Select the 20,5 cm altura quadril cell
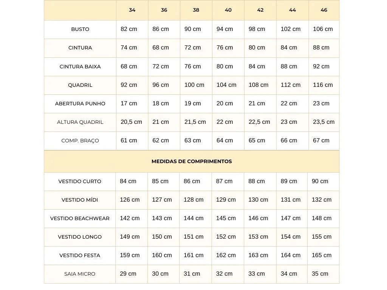 pos(131,122)
